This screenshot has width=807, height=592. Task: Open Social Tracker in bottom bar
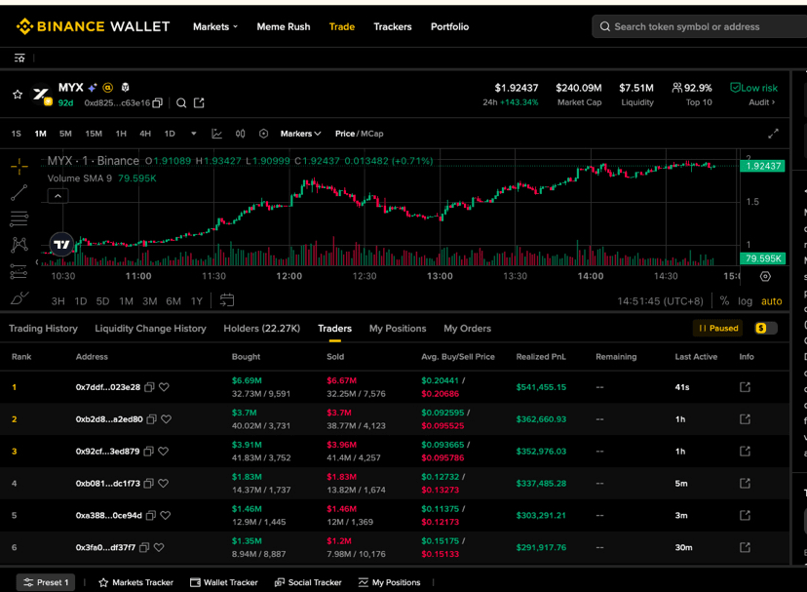308,582
